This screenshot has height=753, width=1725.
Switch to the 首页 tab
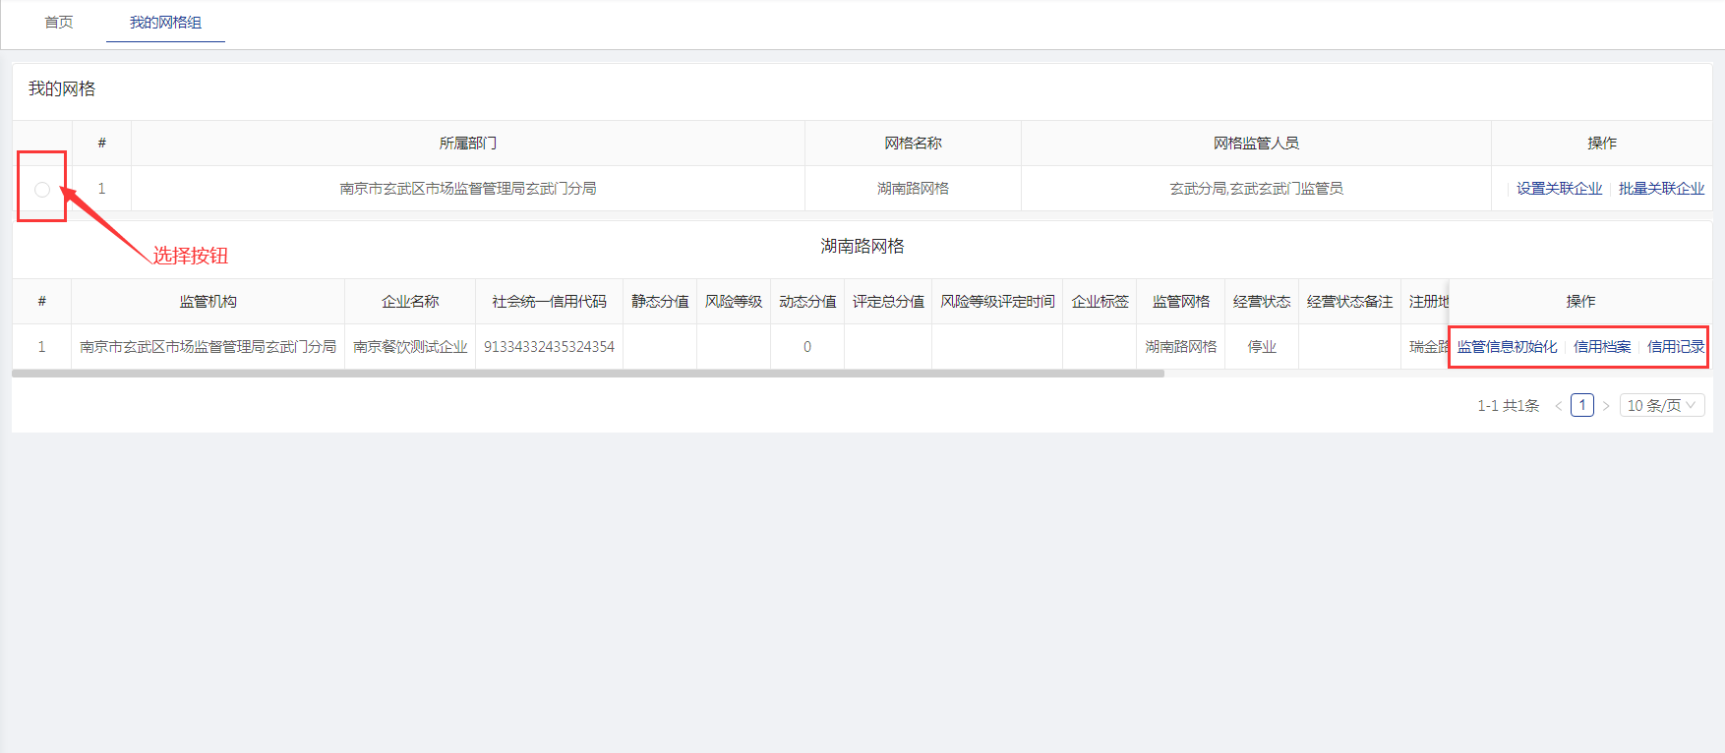(59, 23)
